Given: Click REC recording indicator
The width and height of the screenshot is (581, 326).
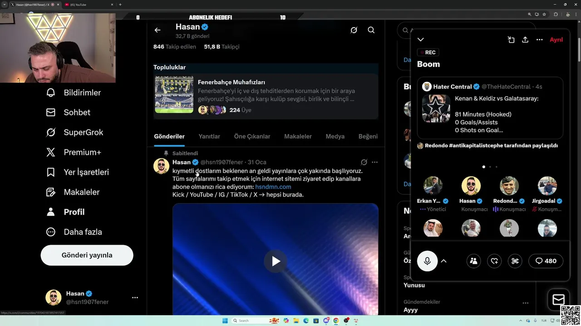Looking at the screenshot, I should tap(428, 53).
